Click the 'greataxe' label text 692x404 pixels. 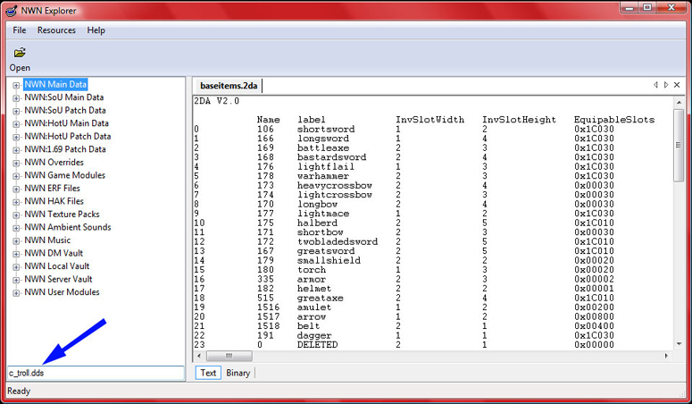320,298
